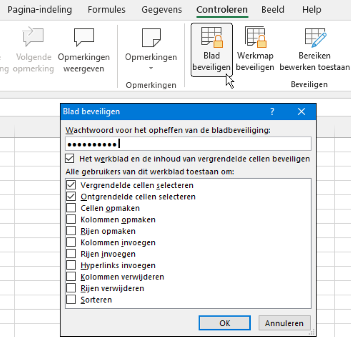Toggle werkblad en inhoud beveiligen checkbox
The height and width of the screenshot is (337, 351).
(x=70, y=159)
